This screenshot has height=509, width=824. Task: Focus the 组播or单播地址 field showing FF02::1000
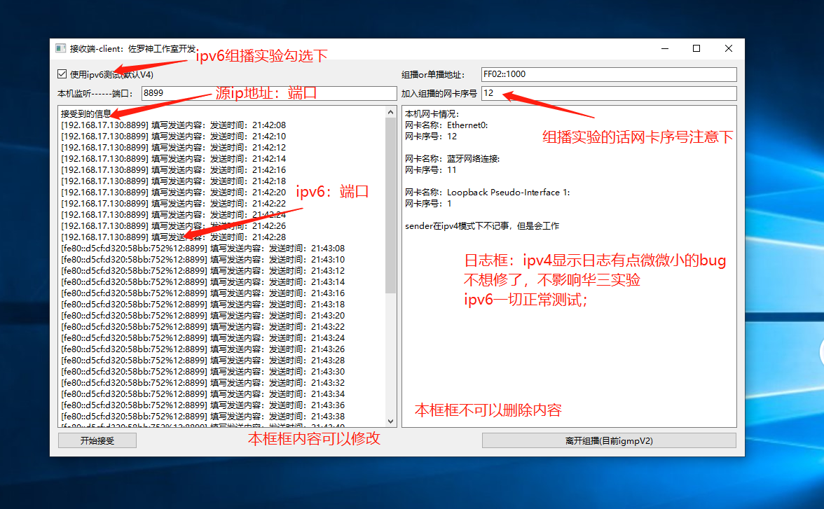click(x=608, y=74)
